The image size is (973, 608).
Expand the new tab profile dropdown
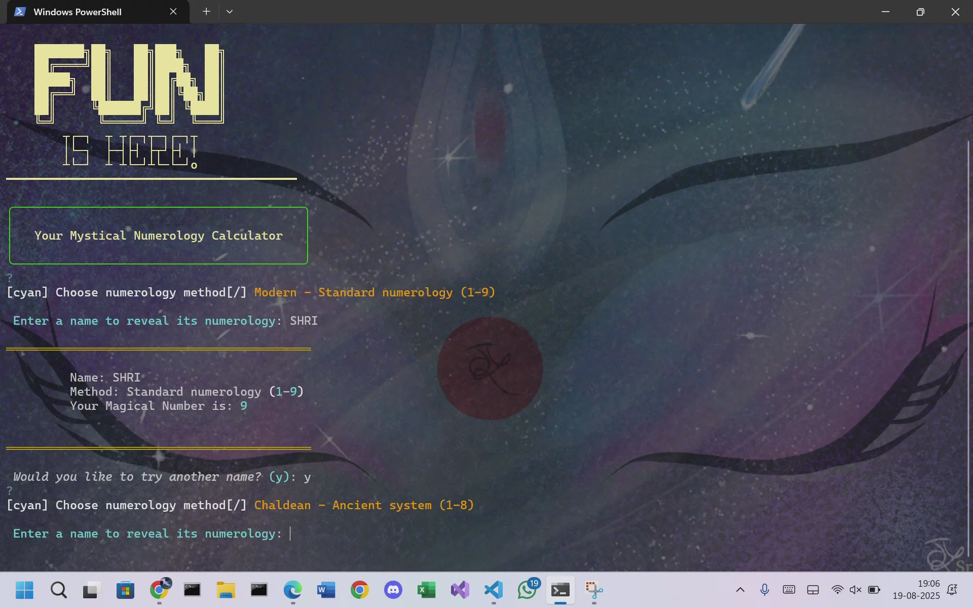(x=230, y=11)
